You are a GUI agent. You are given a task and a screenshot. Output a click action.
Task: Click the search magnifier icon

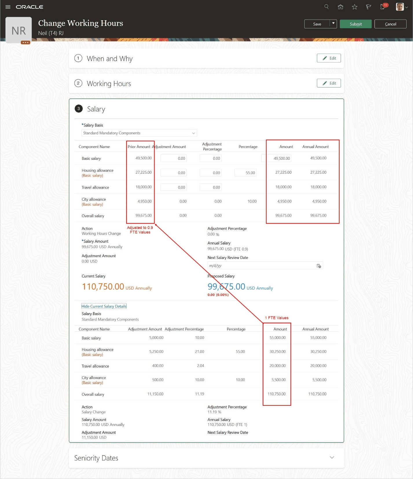click(x=326, y=7)
